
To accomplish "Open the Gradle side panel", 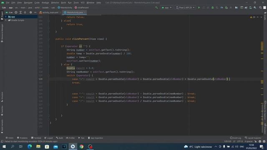I will [265, 16].
